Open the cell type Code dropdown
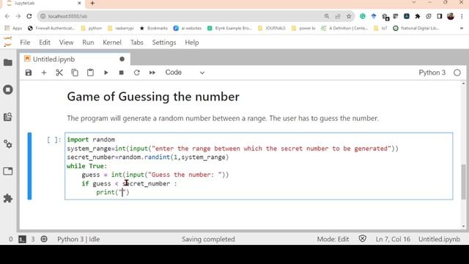This screenshot has width=469, height=264. click(185, 73)
